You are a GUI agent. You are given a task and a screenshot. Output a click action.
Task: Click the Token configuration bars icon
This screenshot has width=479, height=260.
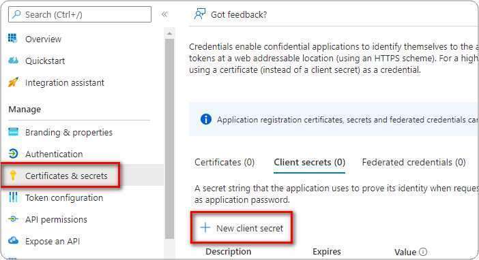[x=13, y=197]
